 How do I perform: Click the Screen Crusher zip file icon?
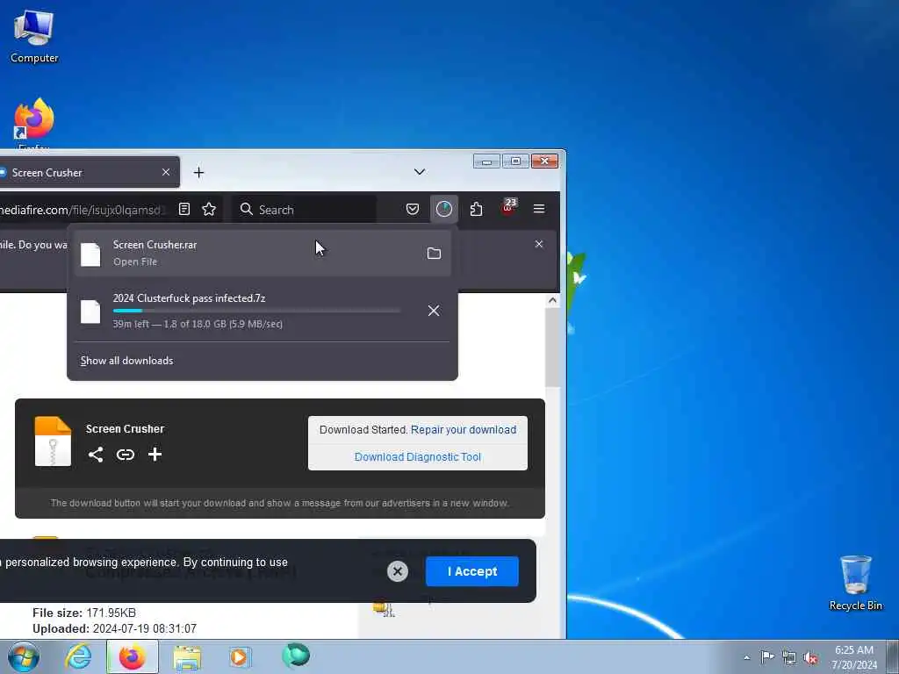[53, 441]
